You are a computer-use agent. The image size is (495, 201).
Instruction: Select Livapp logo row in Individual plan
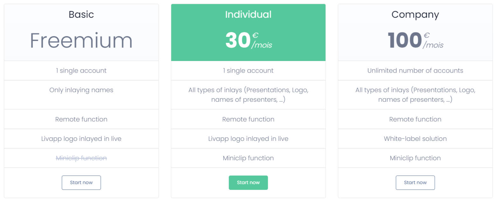(248, 139)
